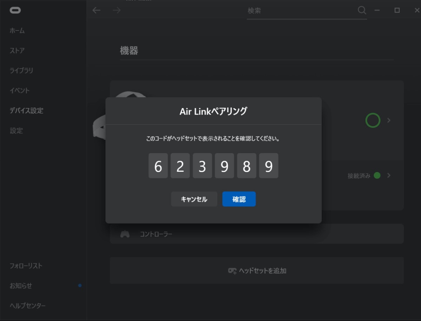
Task: Open ヘルプセンター
Action: click(x=28, y=306)
